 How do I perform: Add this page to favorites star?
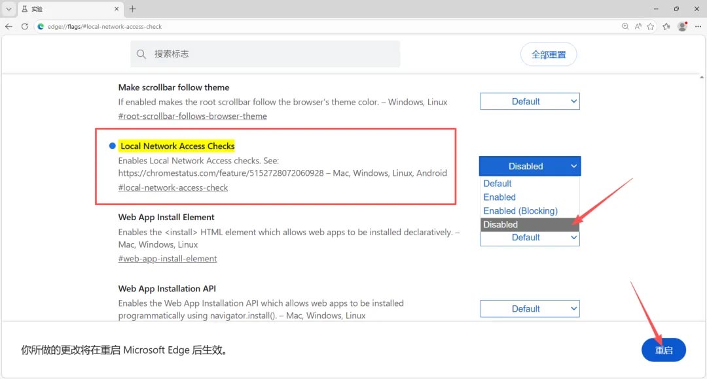(650, 27)
